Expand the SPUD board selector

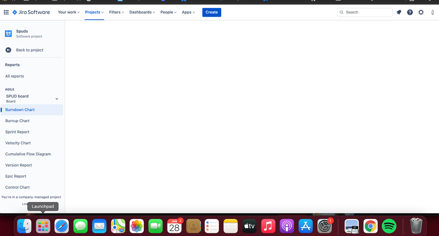coord(32,99)
